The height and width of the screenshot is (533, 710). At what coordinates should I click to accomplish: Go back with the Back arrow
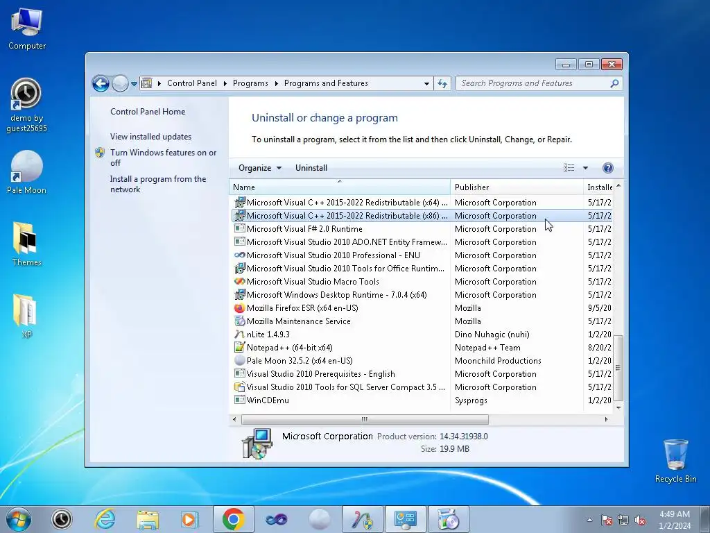pos(101,83)
